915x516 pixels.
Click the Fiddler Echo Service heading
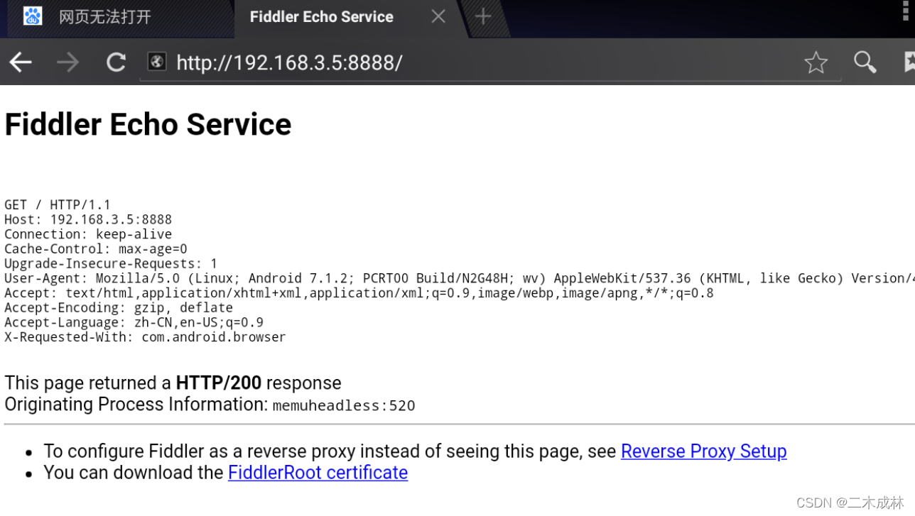pos(148,125)
